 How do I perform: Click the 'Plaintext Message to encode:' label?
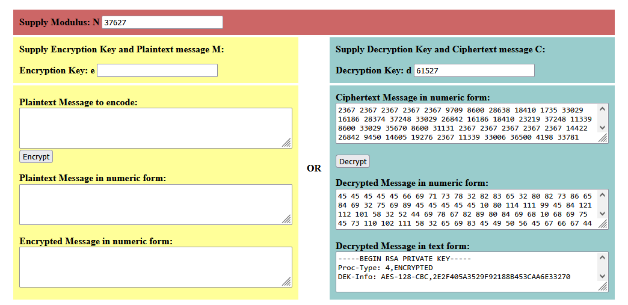point(78,103)
